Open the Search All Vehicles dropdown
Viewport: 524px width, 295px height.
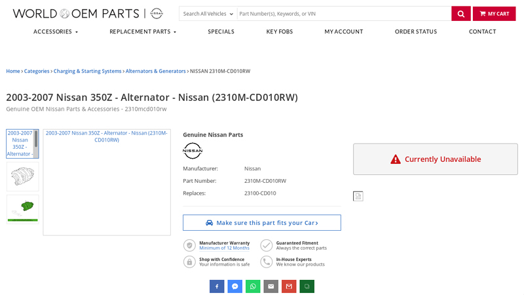(208, 14)
